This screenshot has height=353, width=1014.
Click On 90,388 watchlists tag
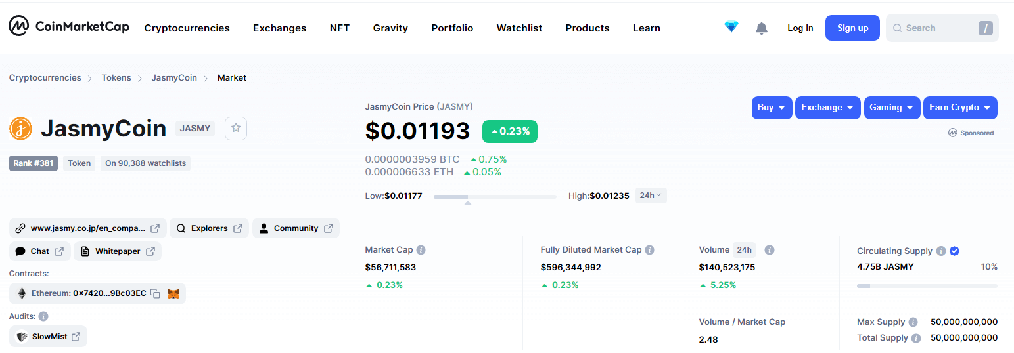tap(145, 163)
